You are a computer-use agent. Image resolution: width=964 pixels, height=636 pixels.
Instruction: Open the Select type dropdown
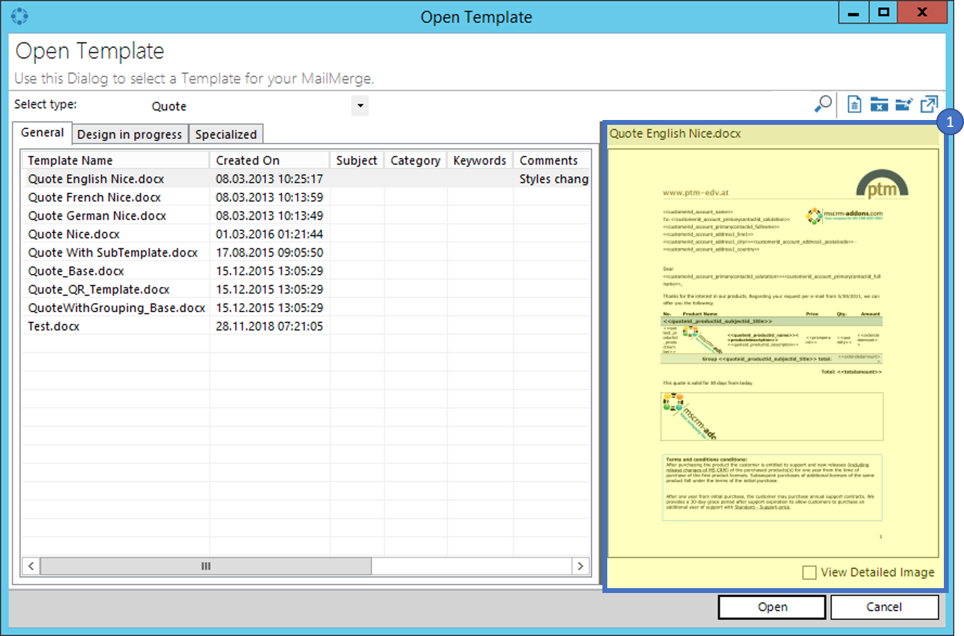click(360, 105)
